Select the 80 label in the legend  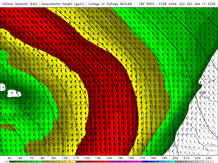(x=43, y=158)
